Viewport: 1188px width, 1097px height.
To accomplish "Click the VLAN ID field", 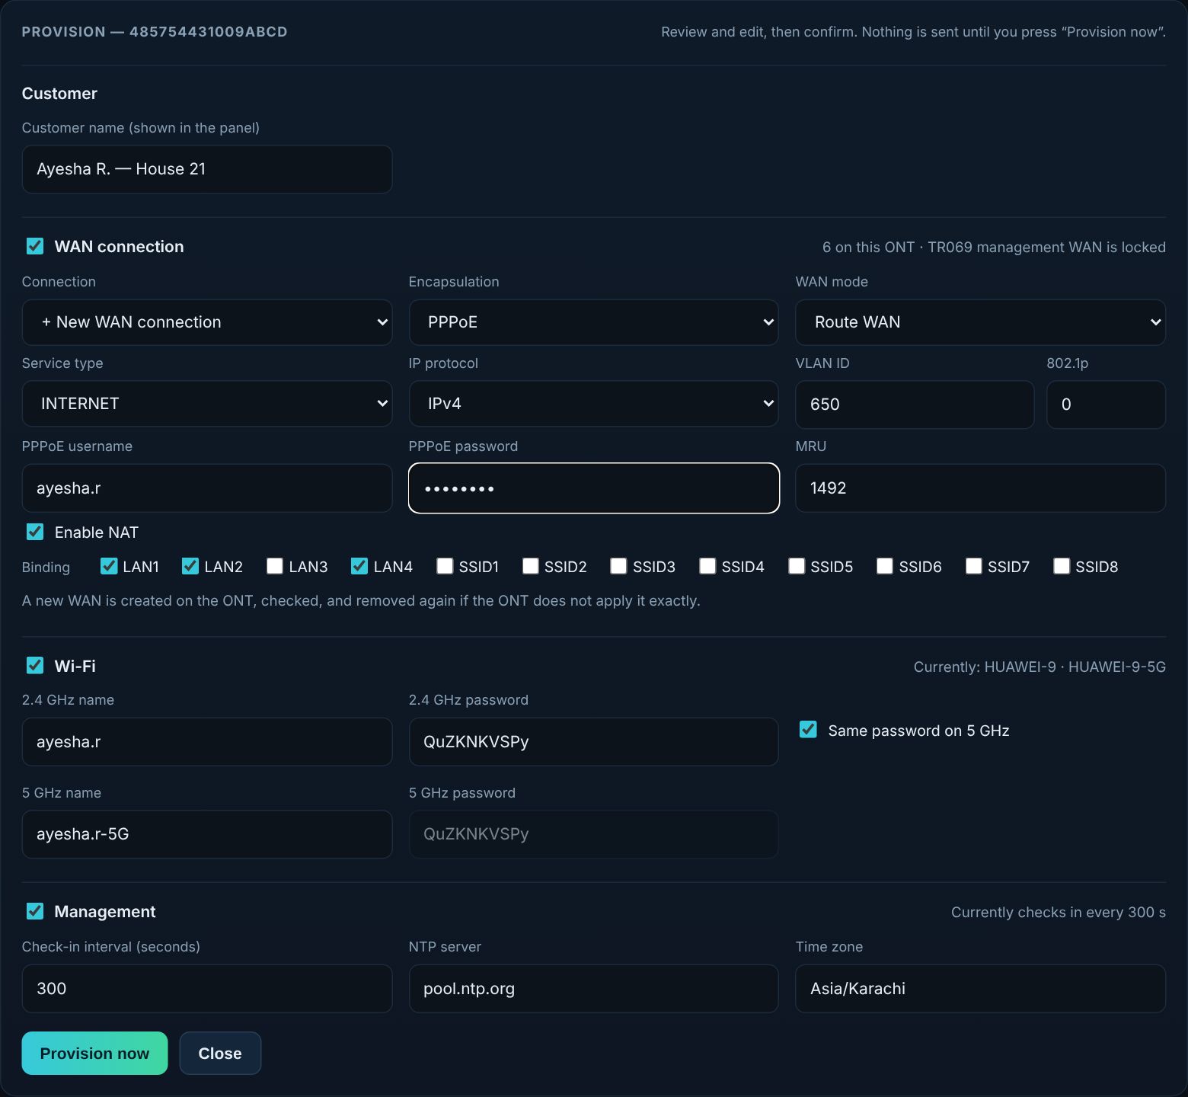I will click(x=915, y=405).
